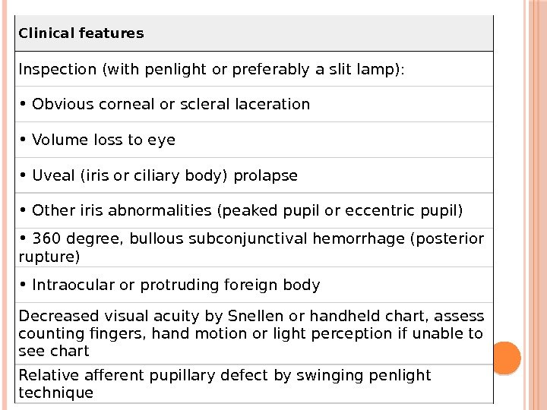The width and height of the screenshot is (547, 410).
Task: Click the bullet before "Uveal"
Action: 23,175
